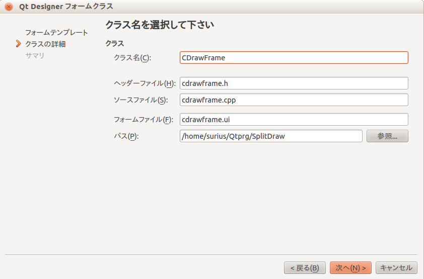Image resolution: width=424 pixels, height=279 pixels.
Task: Click the クラス名(C): label
Action: coord(132,58)
